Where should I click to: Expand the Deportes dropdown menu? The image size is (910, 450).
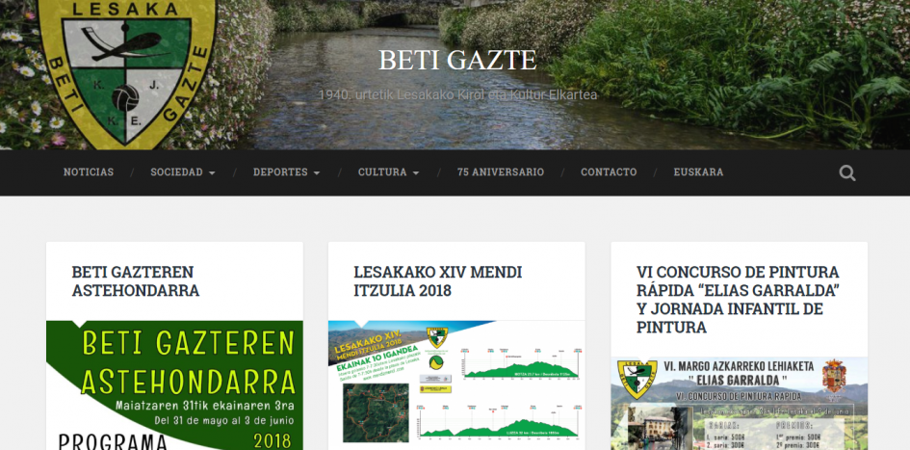pos(287,172)
